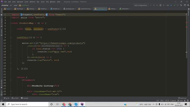
Task: Click the green Commit checkmark icon
Action: (175, 5)
